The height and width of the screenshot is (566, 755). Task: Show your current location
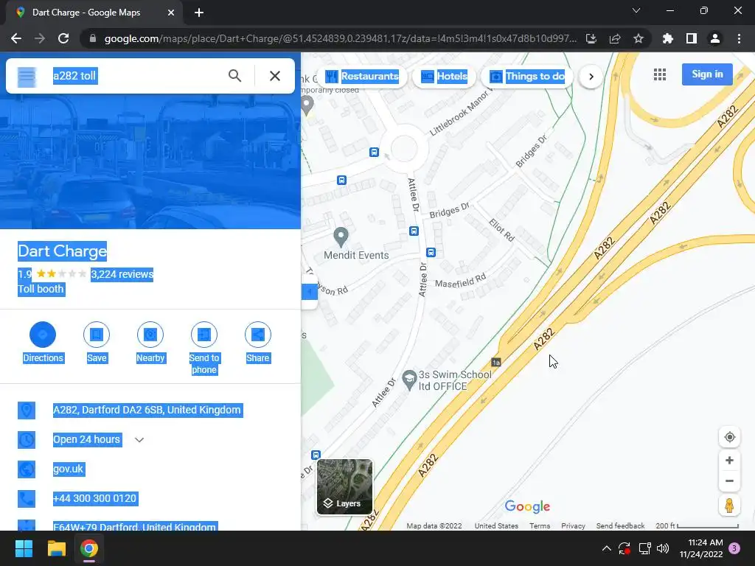coord(729,437)
